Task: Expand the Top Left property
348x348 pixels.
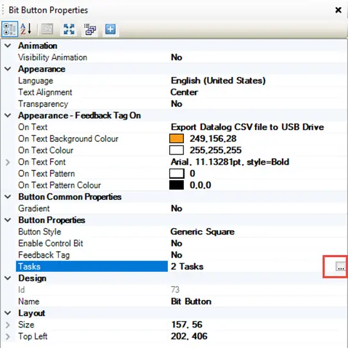Action: pos(8,336)
